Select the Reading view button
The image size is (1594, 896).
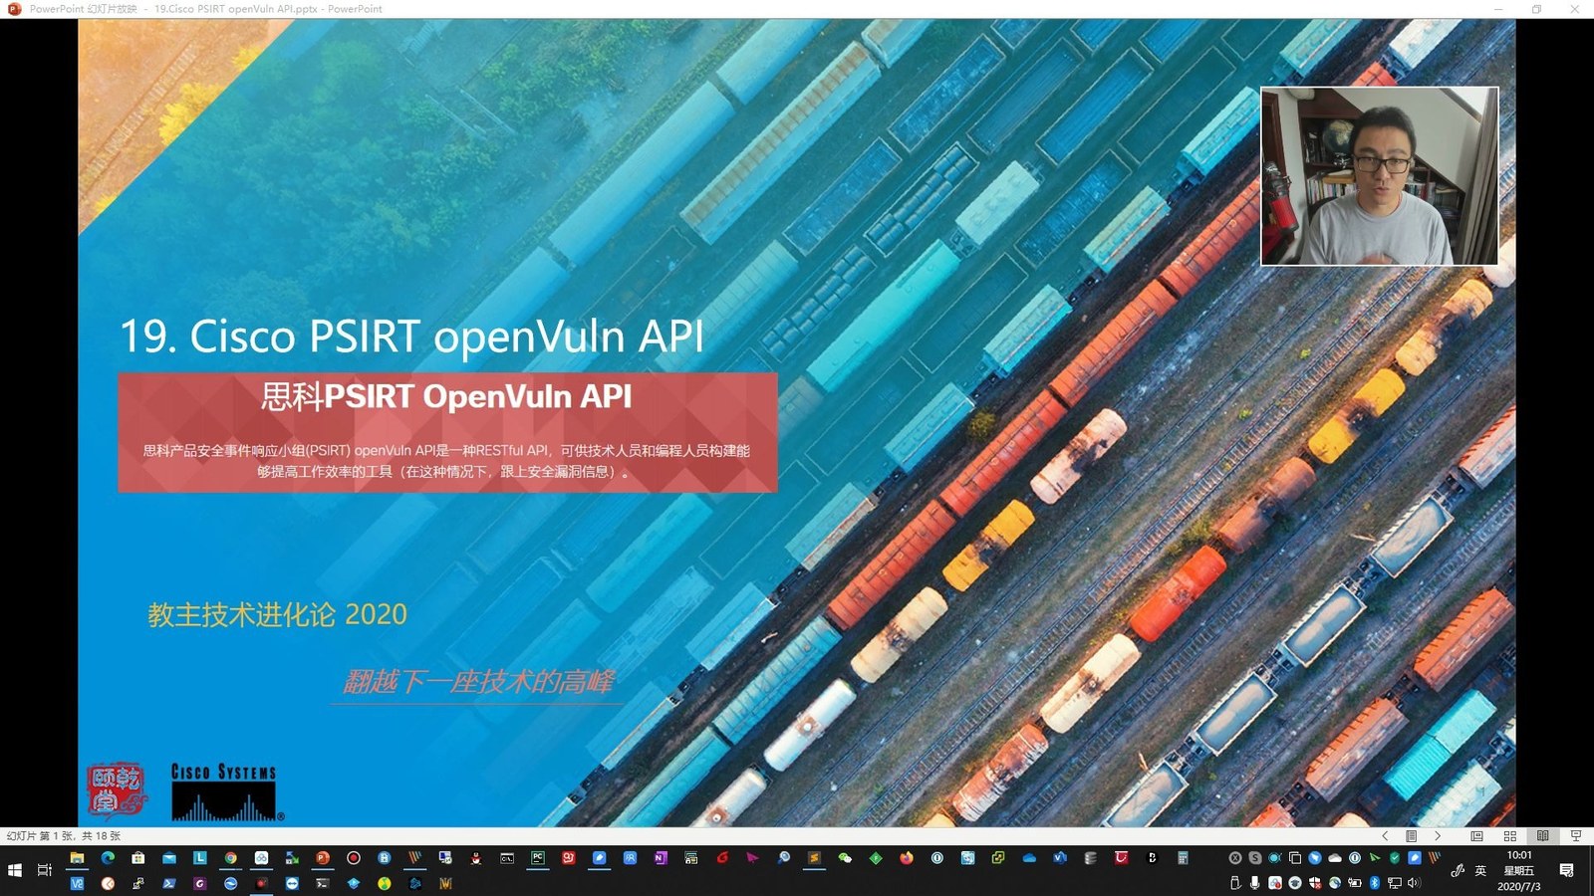[x=1543, y=836]
